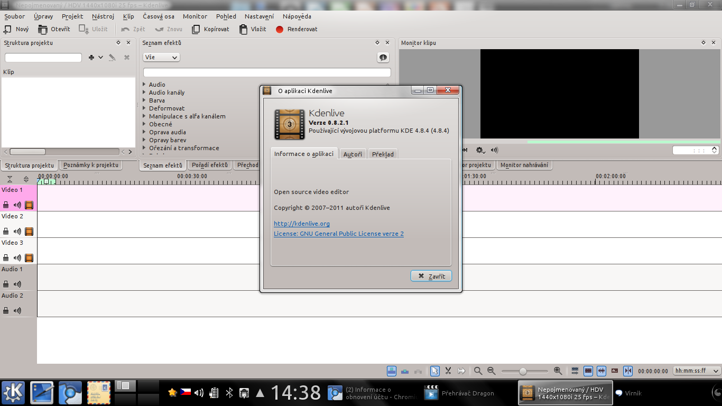The image size is (722, 406).
Task: Adjust the timeline zoom slider
Action: click(x=524, y=371)
